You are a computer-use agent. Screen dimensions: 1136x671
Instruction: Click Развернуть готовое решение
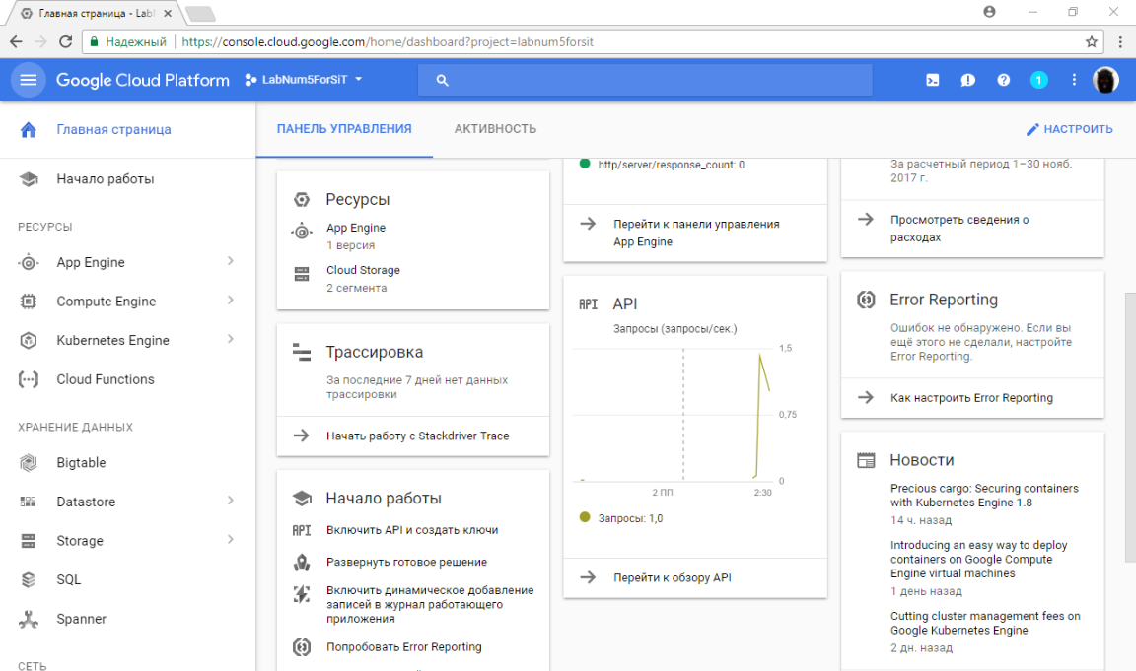(x=406, y=562)
